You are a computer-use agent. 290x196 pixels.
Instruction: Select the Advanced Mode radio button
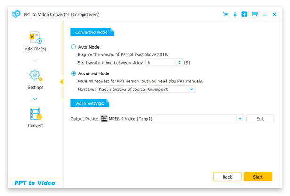click(x=73, y=73)
